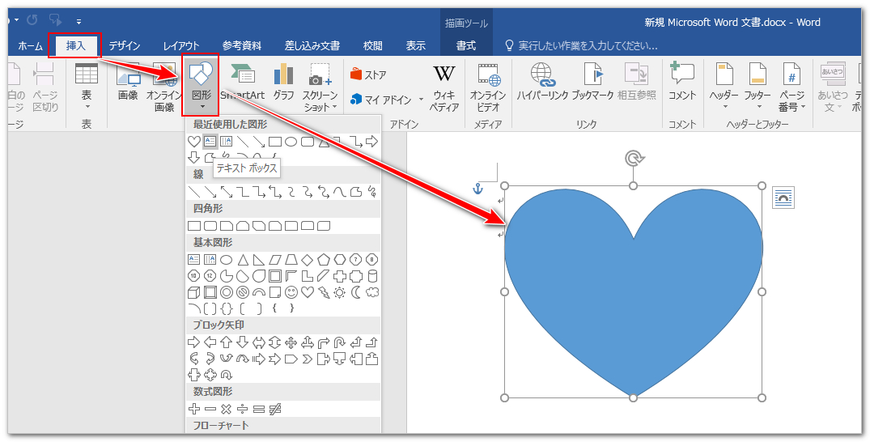
Task: Select the 挿入 ribbon tab
Action: (x=75, y=45)
